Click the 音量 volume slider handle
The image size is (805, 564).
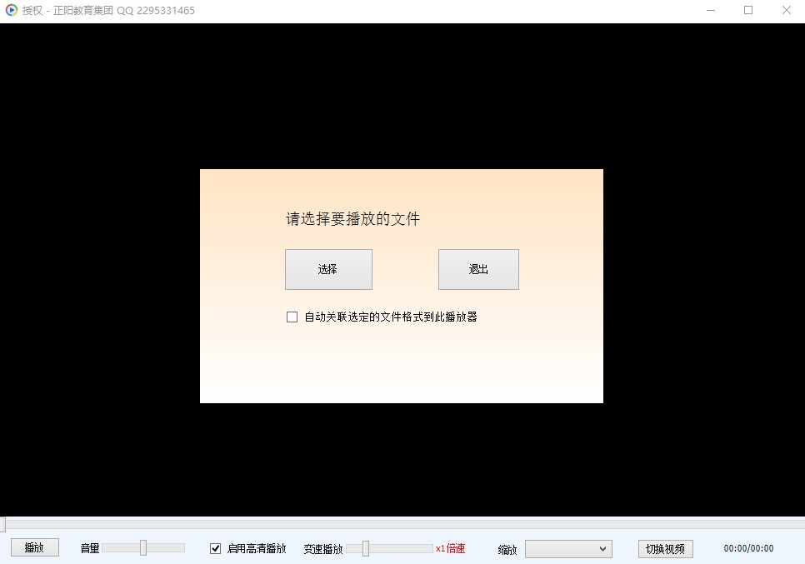click(x=143, y=547)
